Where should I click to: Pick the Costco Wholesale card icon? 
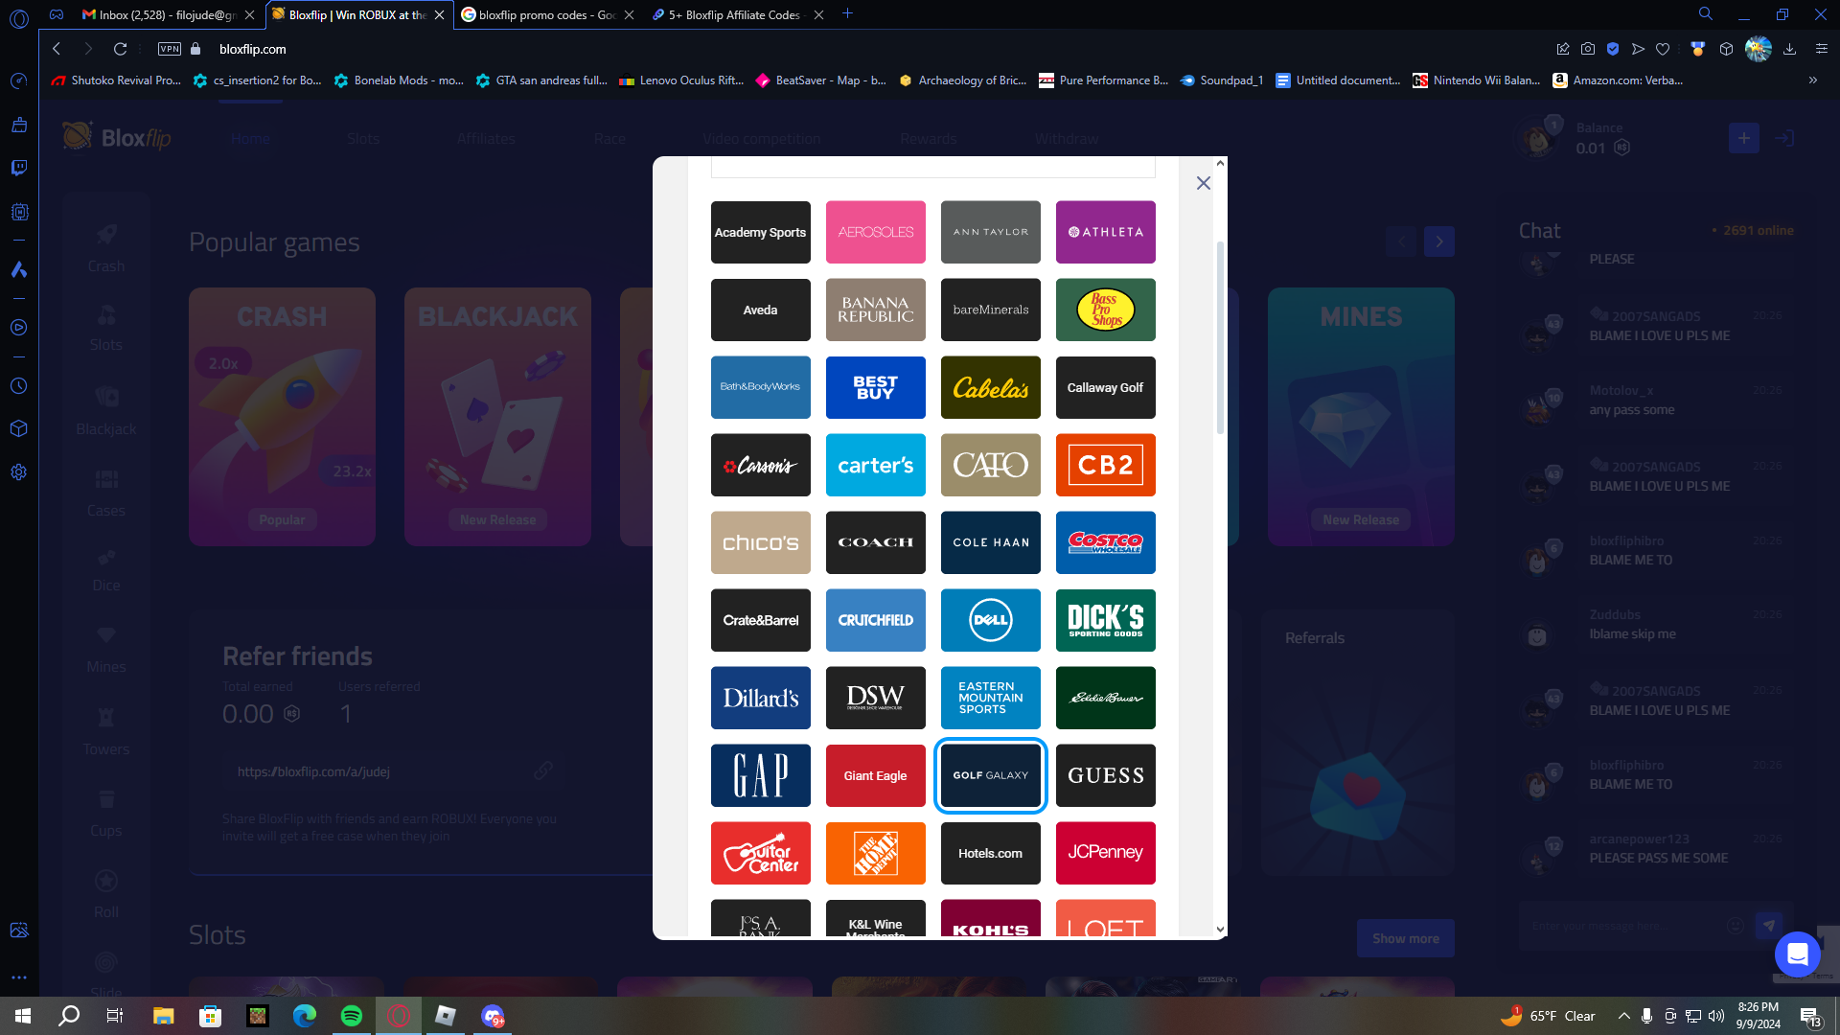1105,542
